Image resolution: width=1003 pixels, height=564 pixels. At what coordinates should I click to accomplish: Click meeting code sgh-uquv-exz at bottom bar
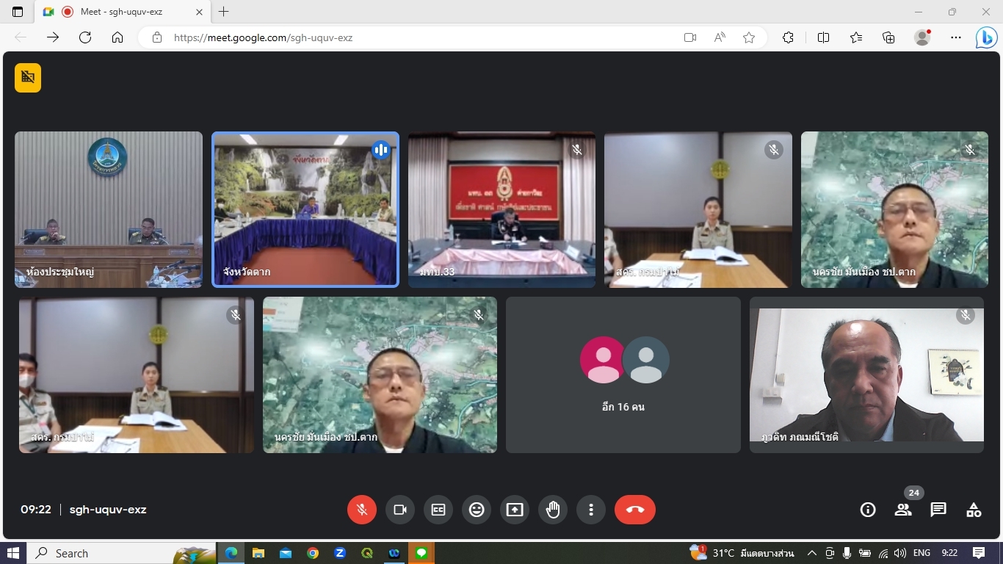coord(108,510)
